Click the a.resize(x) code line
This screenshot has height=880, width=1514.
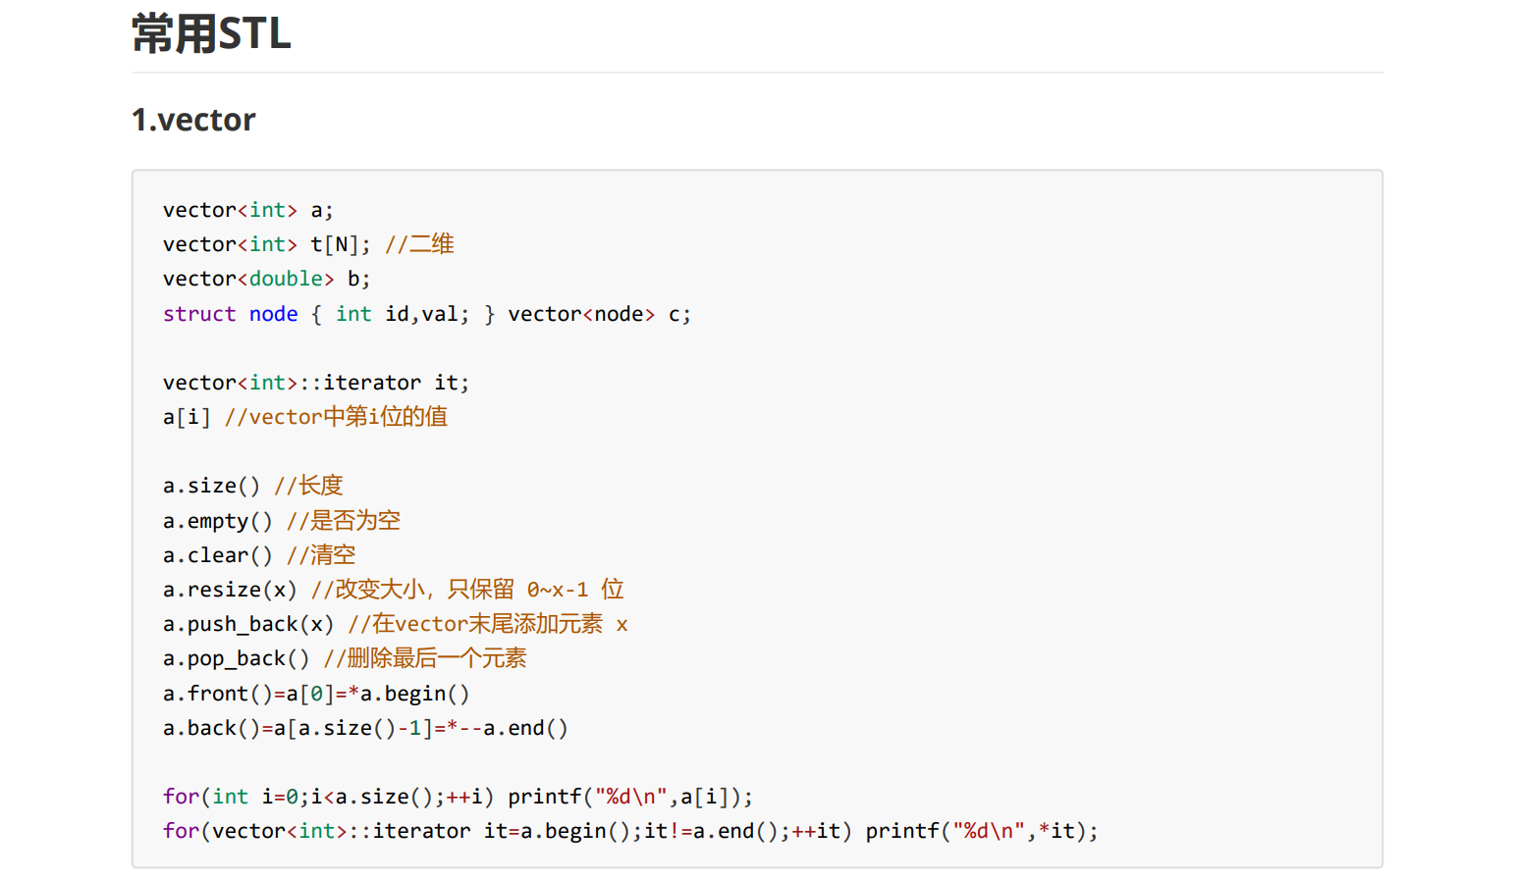(x=230, y=590)
